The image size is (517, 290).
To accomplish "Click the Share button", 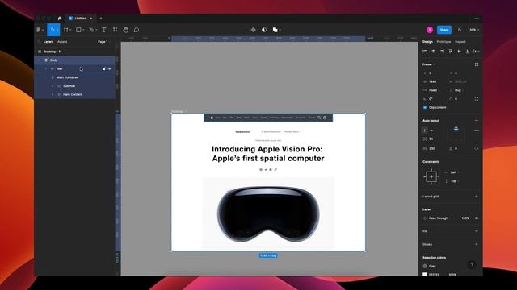I will [444, 30].
